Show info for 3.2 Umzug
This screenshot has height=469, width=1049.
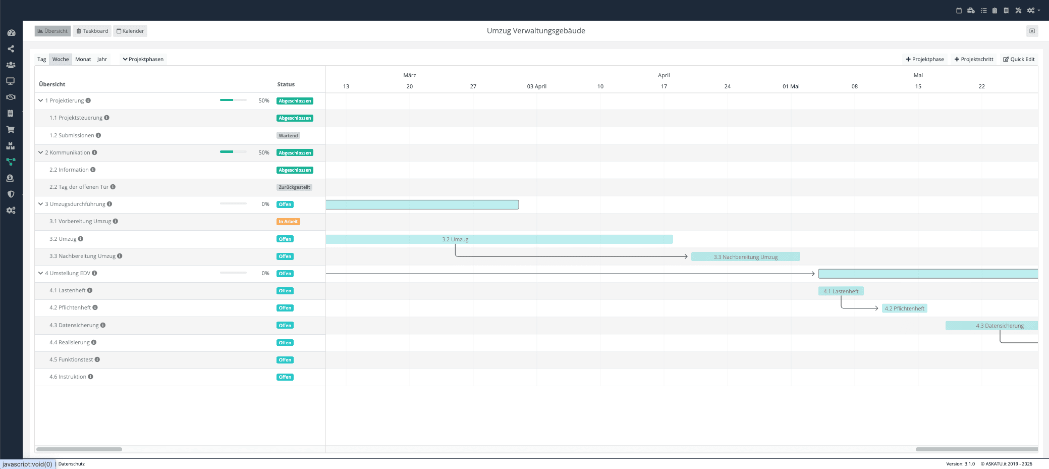pyautogui.click(x=81, y=239)
